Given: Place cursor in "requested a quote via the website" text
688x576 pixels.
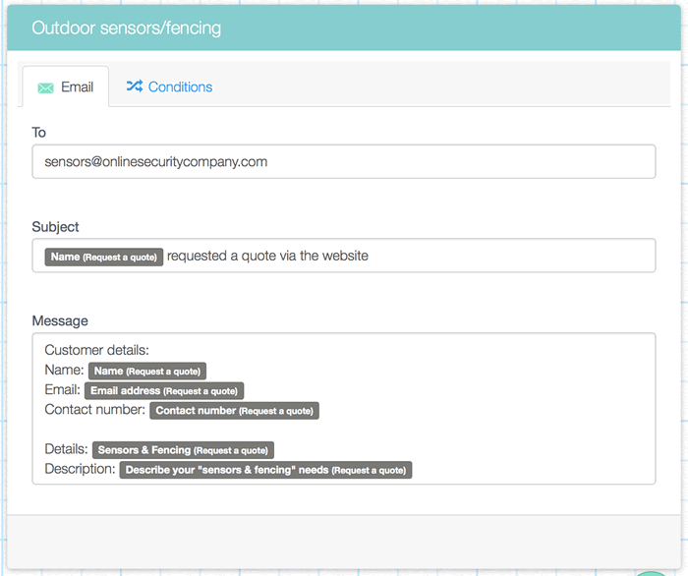Looking at the screenshot, I should click(x=267, y=256).
